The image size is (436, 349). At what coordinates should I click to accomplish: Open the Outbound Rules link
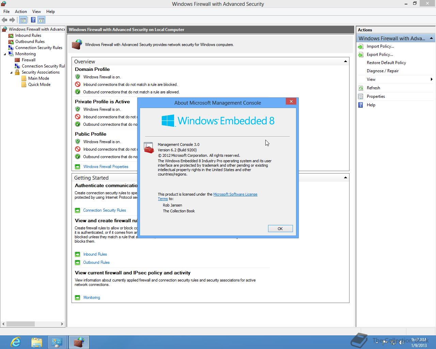(96, 262)
